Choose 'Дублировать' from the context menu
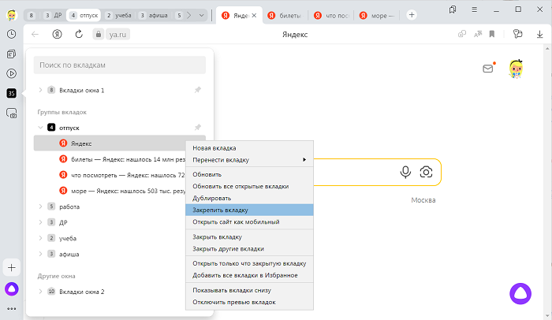 coord(211,199)
